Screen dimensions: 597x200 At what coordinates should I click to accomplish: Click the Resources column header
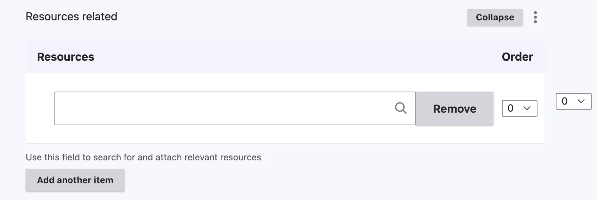click(x=65, y=57)
